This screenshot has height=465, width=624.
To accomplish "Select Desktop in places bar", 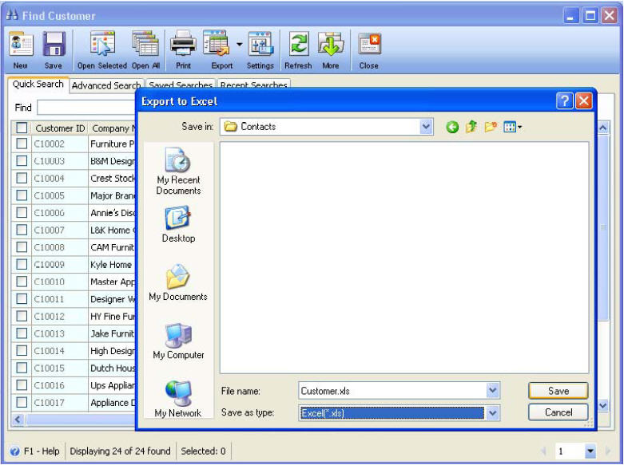I will coord(178,224).
